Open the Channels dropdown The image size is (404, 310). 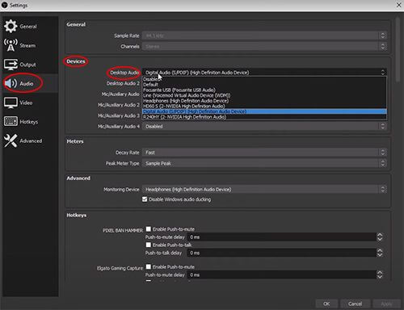264,46
